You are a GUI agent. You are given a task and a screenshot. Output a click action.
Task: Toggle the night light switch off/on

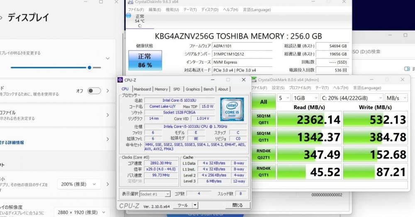click(94, 91)
